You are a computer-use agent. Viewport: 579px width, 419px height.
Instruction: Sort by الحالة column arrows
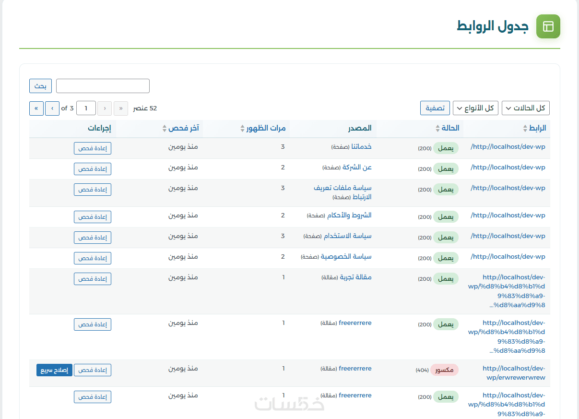pyautogui.click(x=437, y=129)
